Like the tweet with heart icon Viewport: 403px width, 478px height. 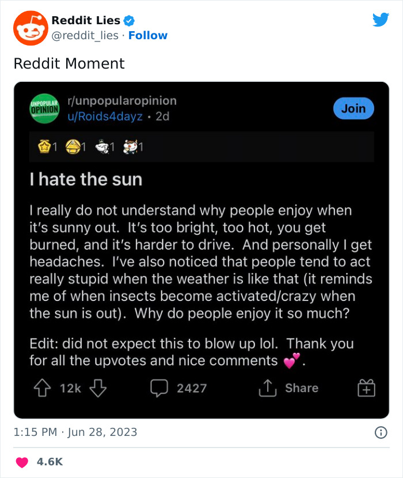point(22,462)
